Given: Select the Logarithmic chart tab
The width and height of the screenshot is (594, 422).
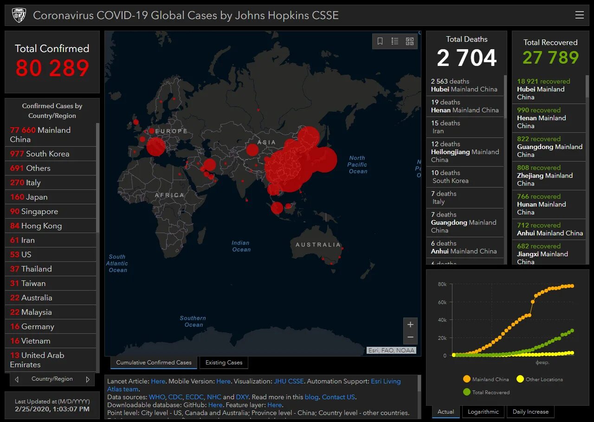Looking at the screenshot, I should (x=483, y=412).
